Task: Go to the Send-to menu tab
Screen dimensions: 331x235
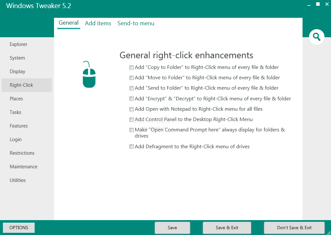Action: tap(136, 23)
